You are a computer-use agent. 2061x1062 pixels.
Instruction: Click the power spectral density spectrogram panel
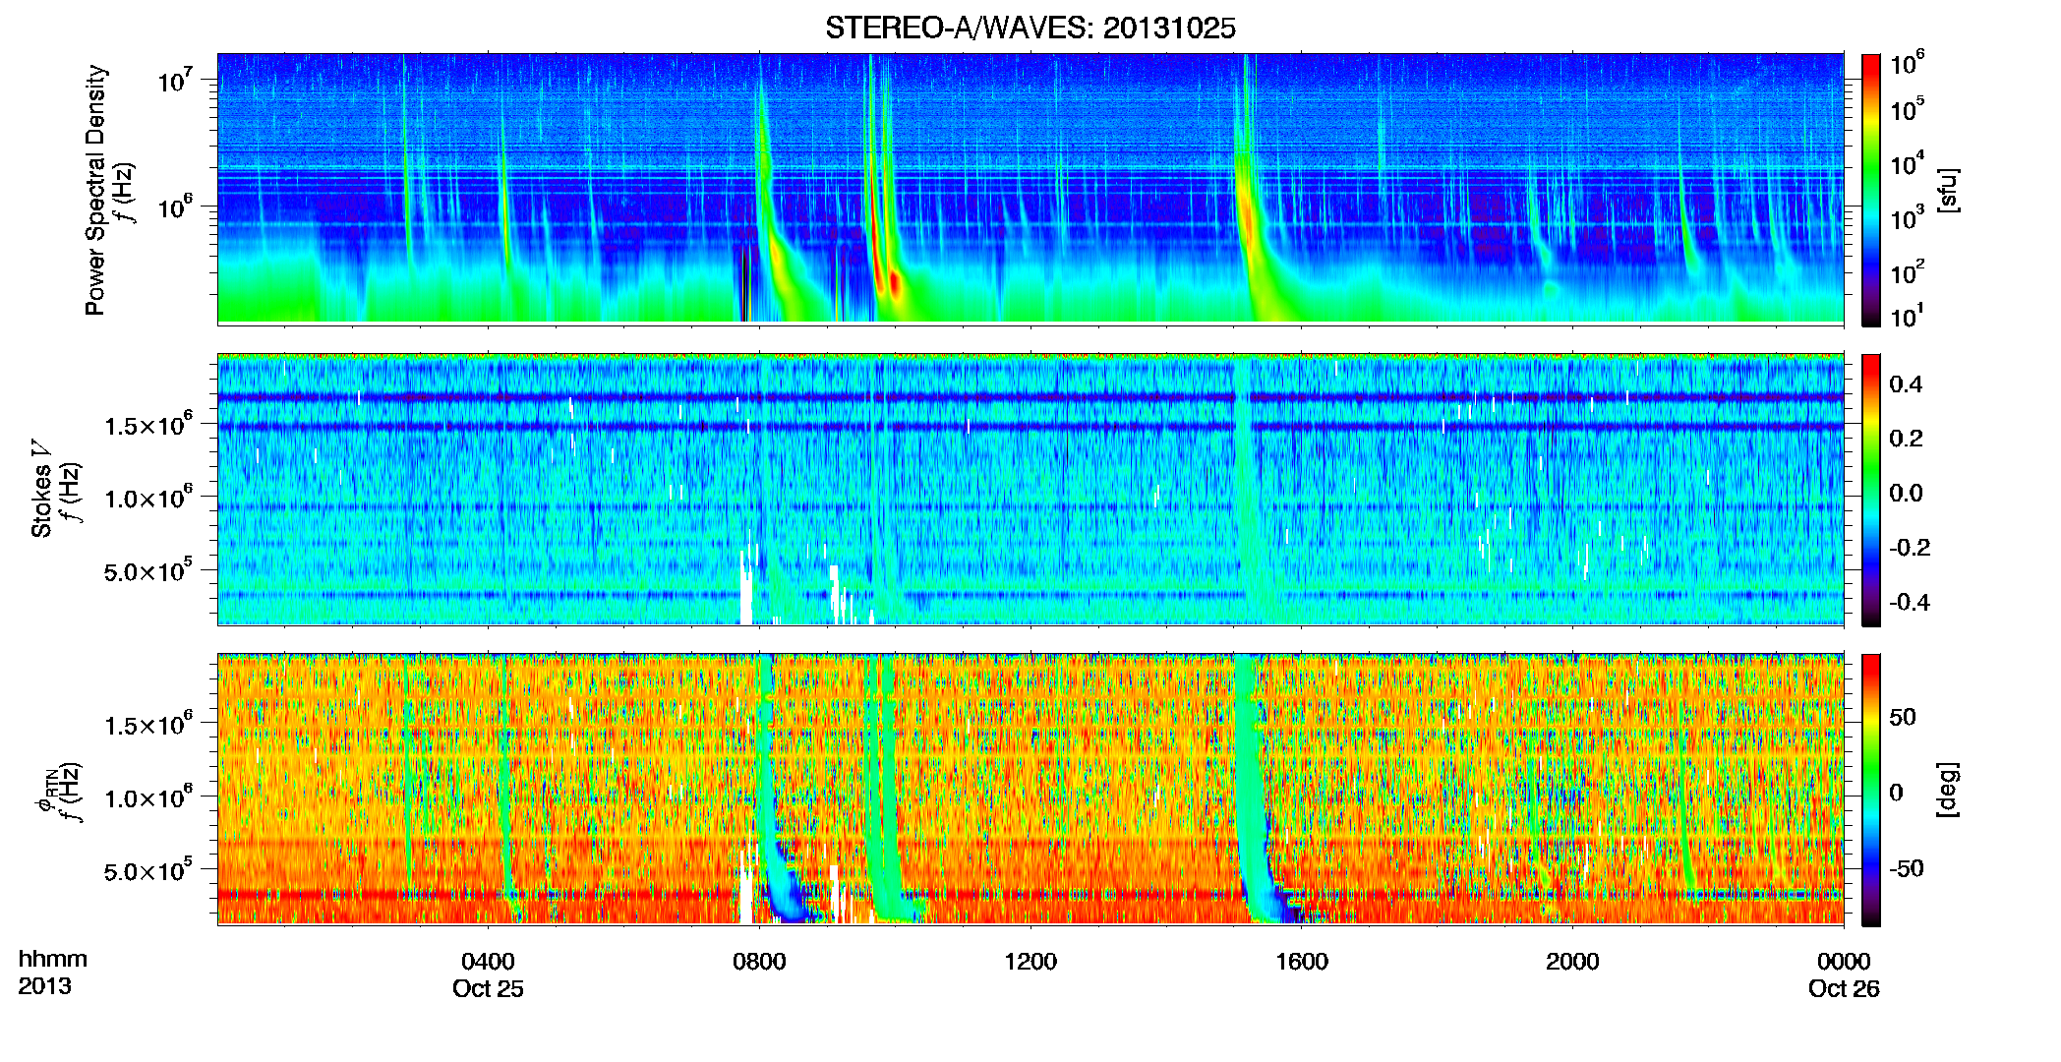pyautogui.click(x=1030, y=189)
